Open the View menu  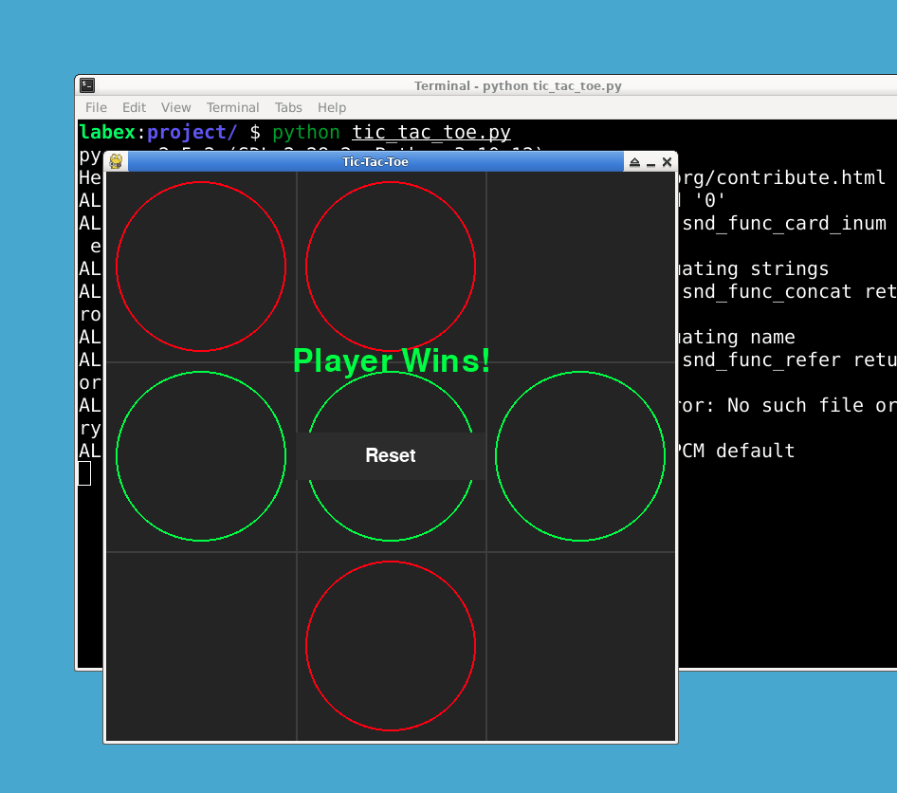pyautogui.click(x=176, y=107)
